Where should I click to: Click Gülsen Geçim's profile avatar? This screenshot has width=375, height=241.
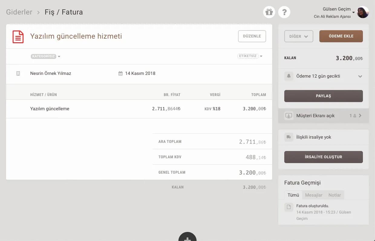point(363,12)
